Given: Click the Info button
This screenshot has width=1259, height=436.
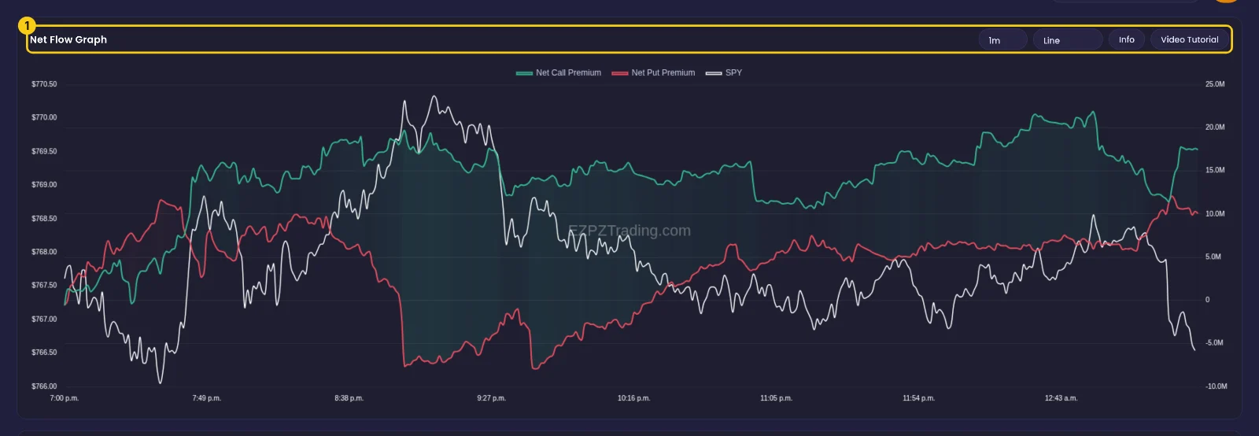Looking at the screenshot, I should pyautogui.click(x=1127, y=39).
